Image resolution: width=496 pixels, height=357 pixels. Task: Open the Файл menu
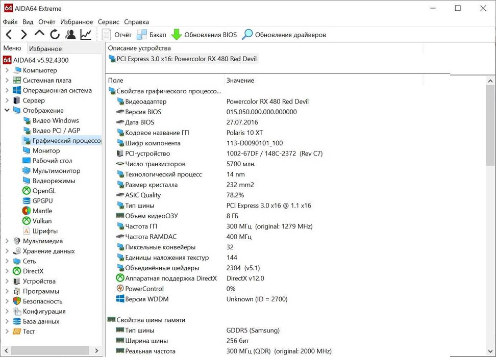(10, 22)
